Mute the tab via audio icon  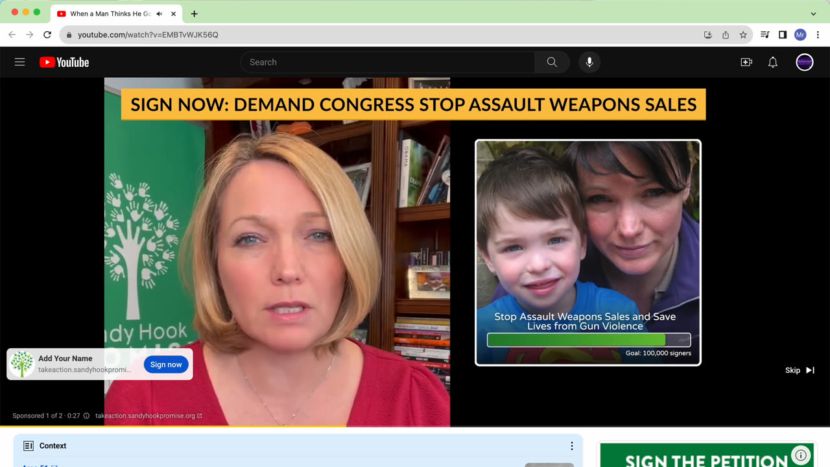[x=160, y=14]
